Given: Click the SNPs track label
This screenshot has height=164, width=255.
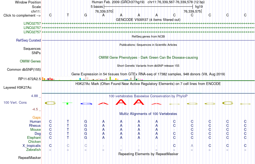Looking at the screenshot, I should click(36, 53).
